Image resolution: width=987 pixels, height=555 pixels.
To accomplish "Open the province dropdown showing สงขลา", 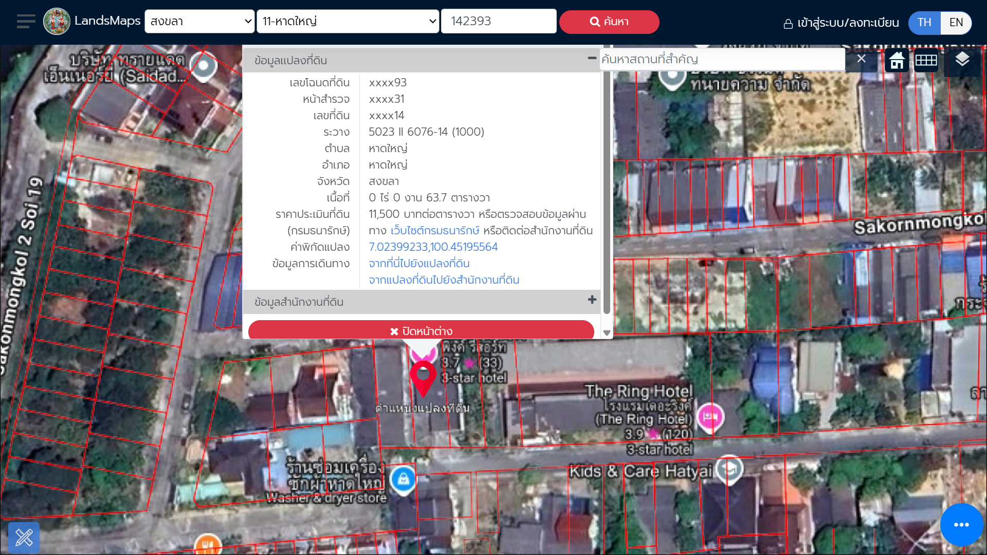I will [199, 22].
